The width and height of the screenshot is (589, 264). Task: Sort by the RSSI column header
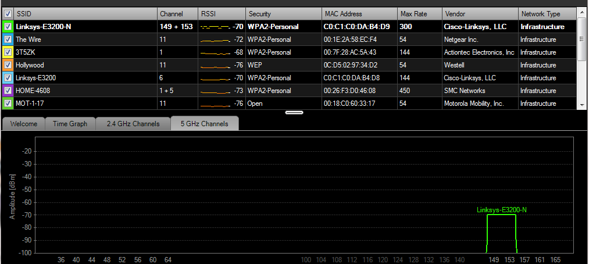(x=222, y=14)
